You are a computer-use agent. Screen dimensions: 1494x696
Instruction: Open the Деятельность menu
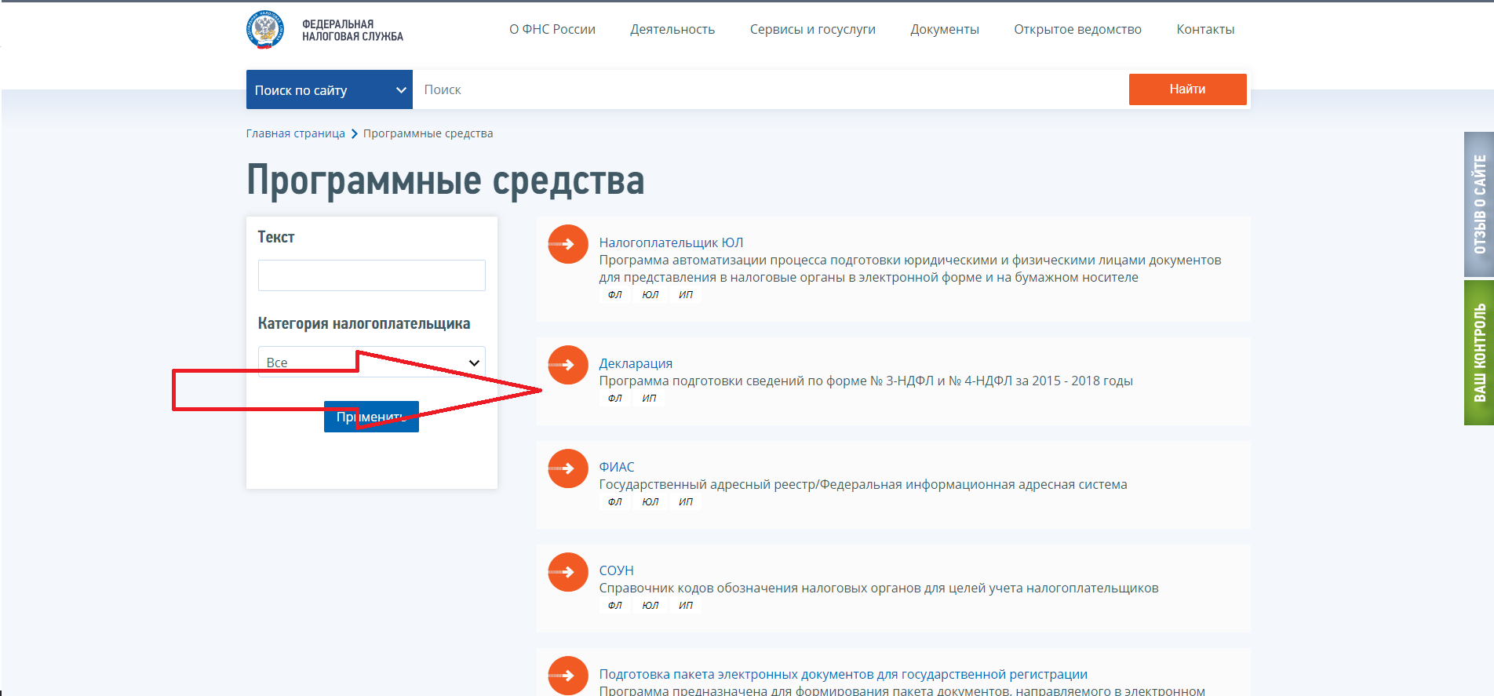coord(672,29)
